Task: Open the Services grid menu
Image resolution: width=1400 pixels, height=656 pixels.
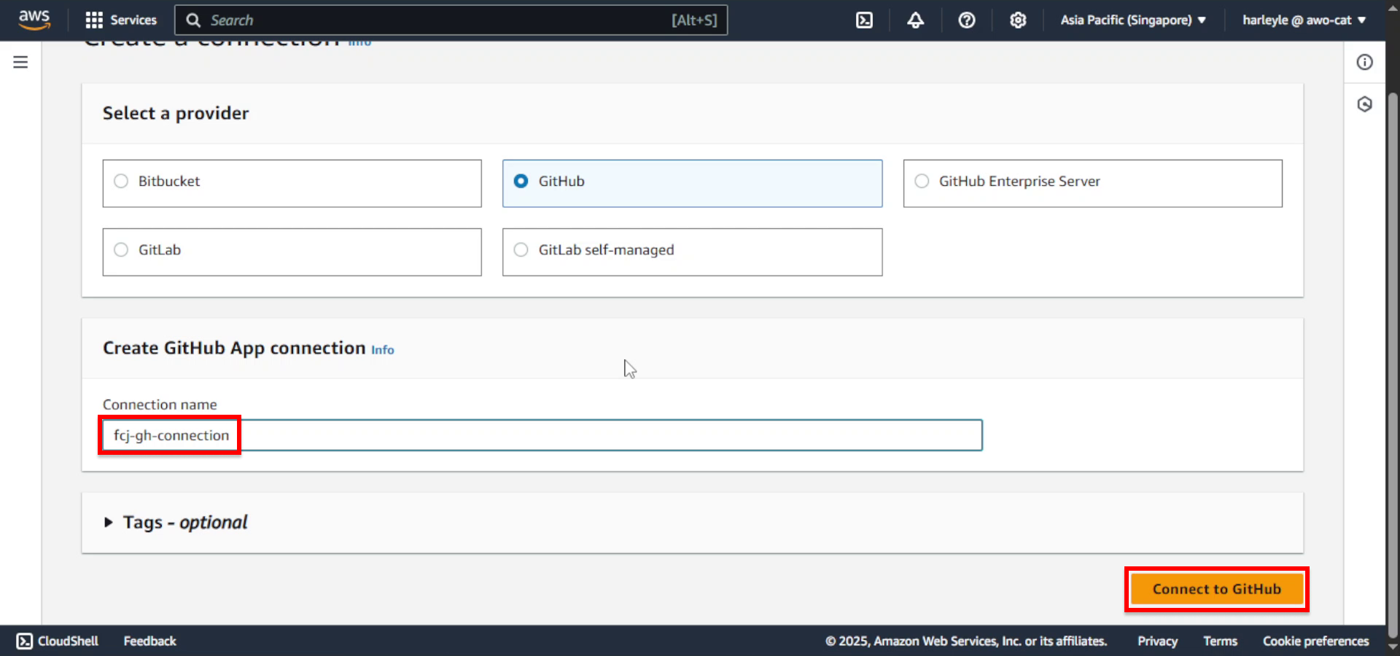Action: click(94, 20)
